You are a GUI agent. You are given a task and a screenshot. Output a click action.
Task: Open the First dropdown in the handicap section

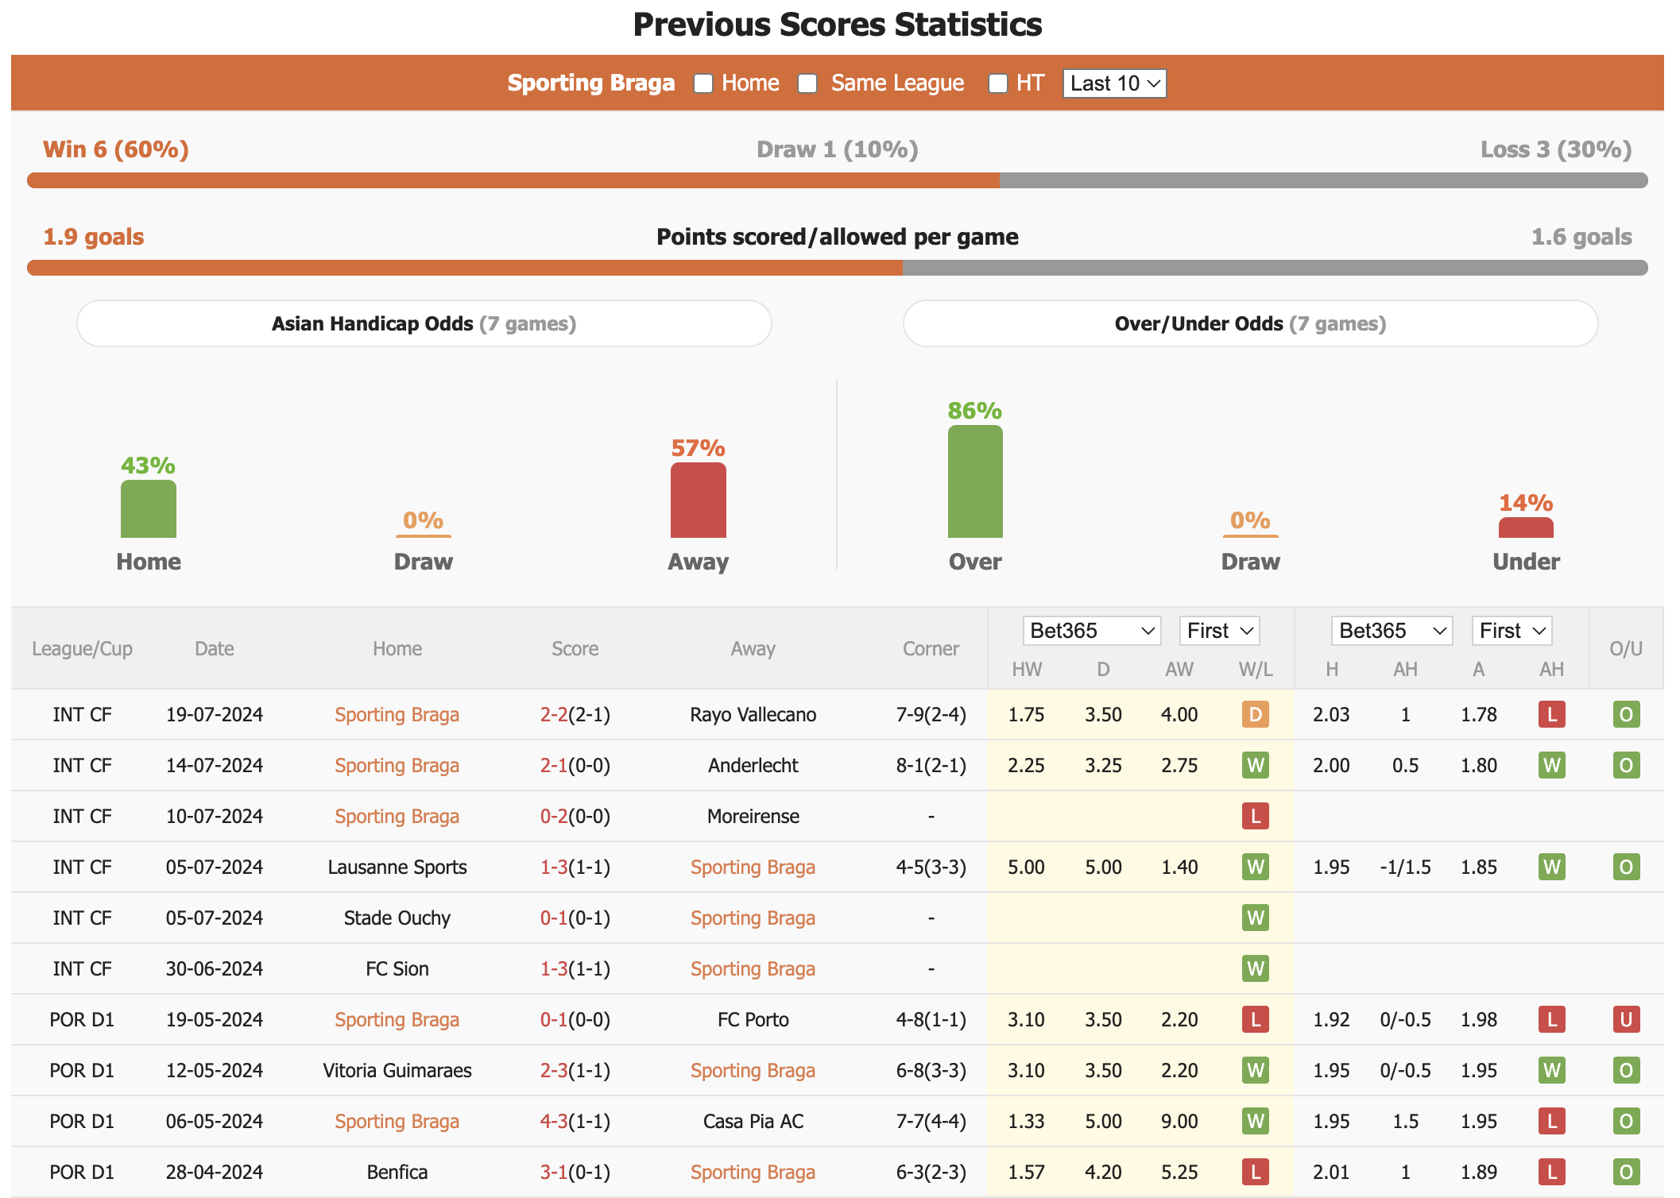coord(1512,631)
